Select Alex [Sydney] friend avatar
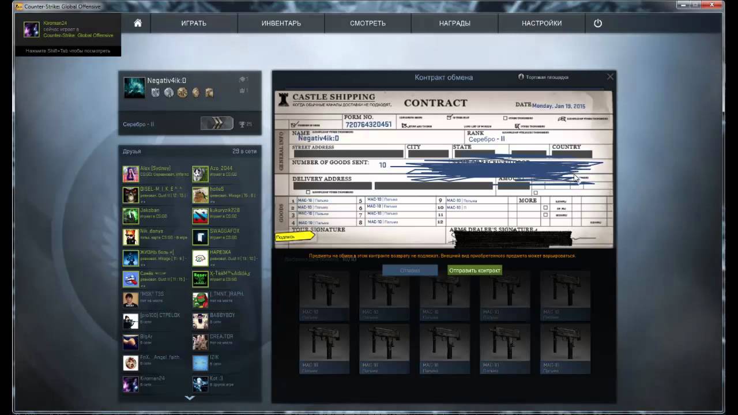This screenshot has width=738, height=415. point(130,173)
